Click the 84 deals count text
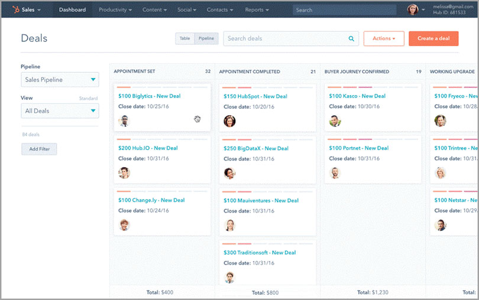Image resolution: width=479 pixels, height=300 pixels. (31, 135)
